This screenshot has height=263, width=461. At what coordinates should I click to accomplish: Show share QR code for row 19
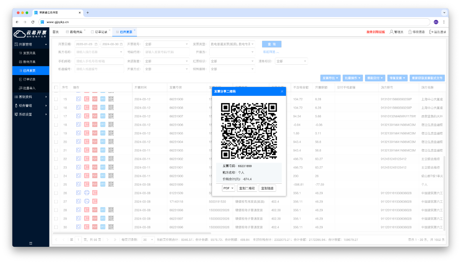tap(111, 133)
